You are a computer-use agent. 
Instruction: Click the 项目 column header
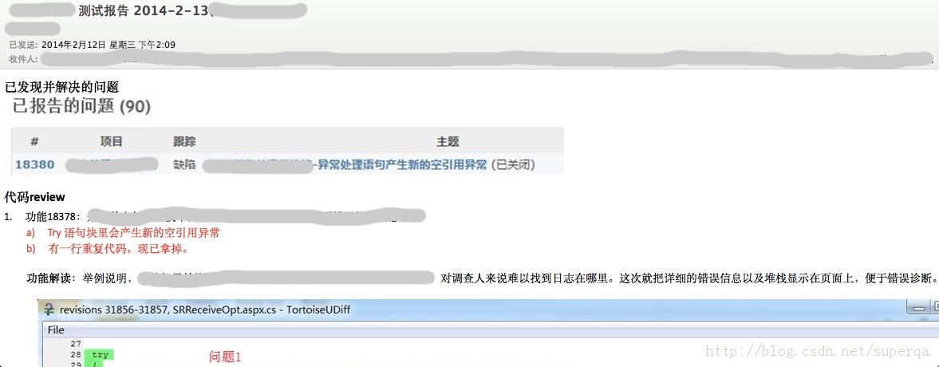click(112, 142)
